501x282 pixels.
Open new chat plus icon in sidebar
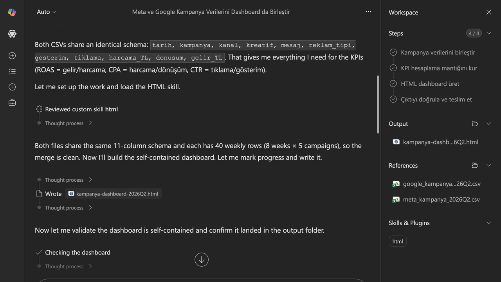(12, 56)
